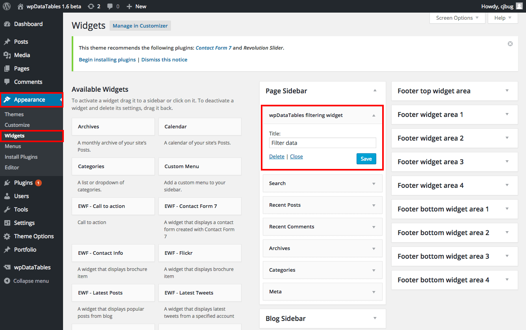Click the Theme Options gear icon
The height and width of the screenshot is (330, 526).
(x=7, y=236)
